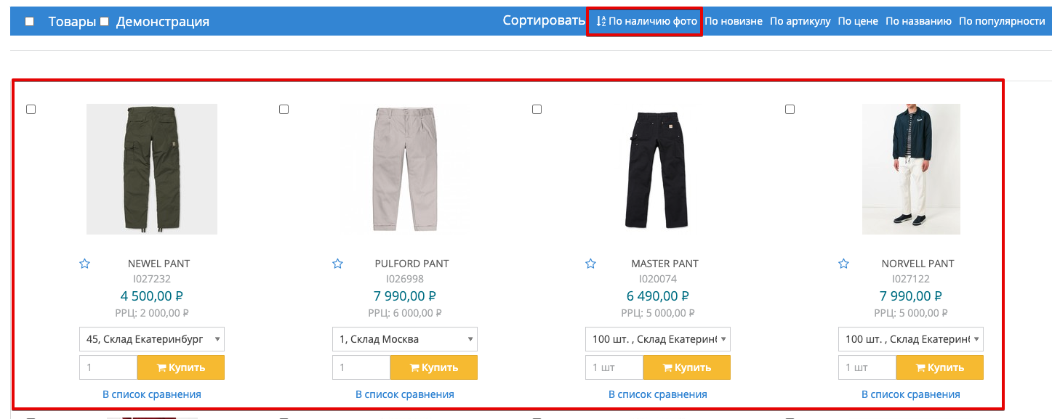1052x419 pixels.
Task: Select the PULFORD PANT product checkbox
Action: [x=284, y=110]
